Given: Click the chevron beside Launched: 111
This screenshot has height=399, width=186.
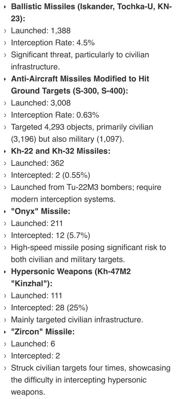Looking at the screenshot, I should pos(5,296).
